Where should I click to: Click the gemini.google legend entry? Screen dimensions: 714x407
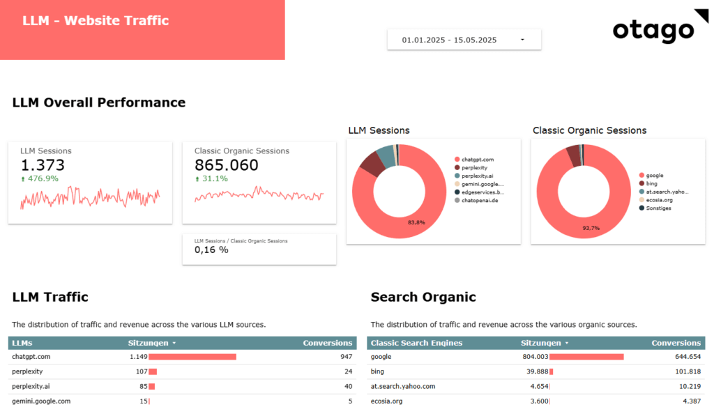[479, 184]
